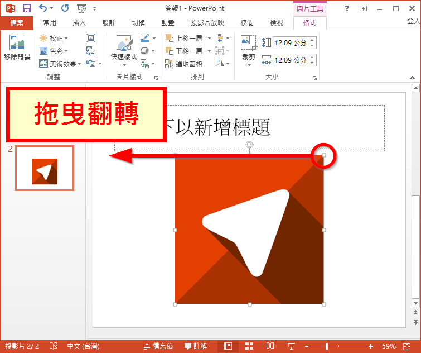Open the 色彩 color dropdown
This screenshot has width=421, height=353.
[54, 51]
